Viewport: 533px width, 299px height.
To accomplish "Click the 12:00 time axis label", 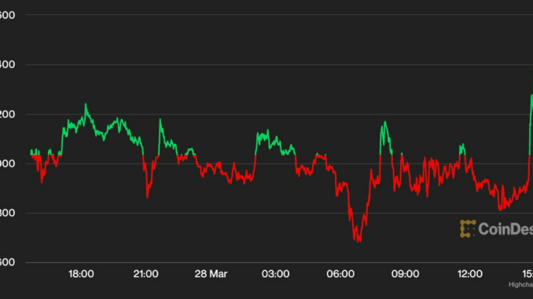I will (470, 274).
